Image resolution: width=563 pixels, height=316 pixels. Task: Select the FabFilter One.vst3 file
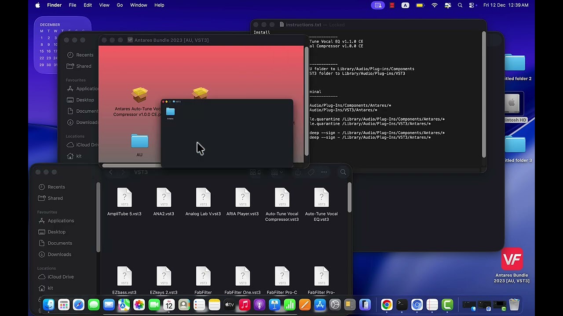(242, 281)
